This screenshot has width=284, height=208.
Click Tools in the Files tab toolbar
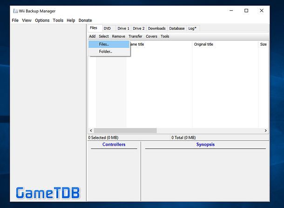tap(165, 36)
